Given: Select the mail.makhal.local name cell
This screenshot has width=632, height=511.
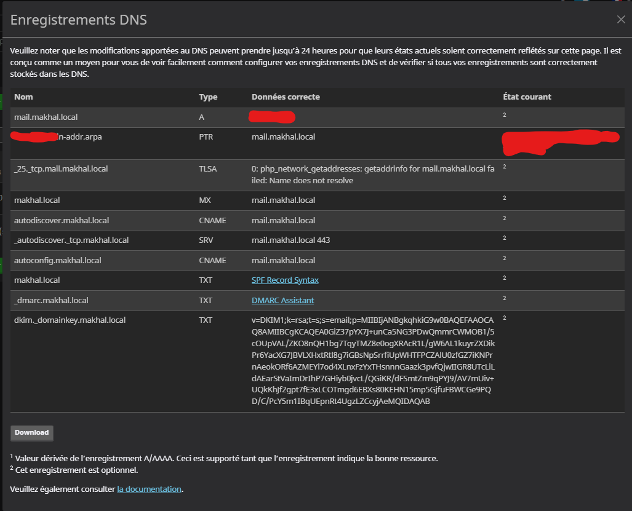Looking at the screenshot, I should (46, 117).
